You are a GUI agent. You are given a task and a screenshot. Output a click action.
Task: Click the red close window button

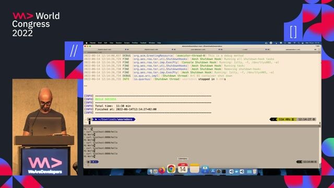point(85,46)
